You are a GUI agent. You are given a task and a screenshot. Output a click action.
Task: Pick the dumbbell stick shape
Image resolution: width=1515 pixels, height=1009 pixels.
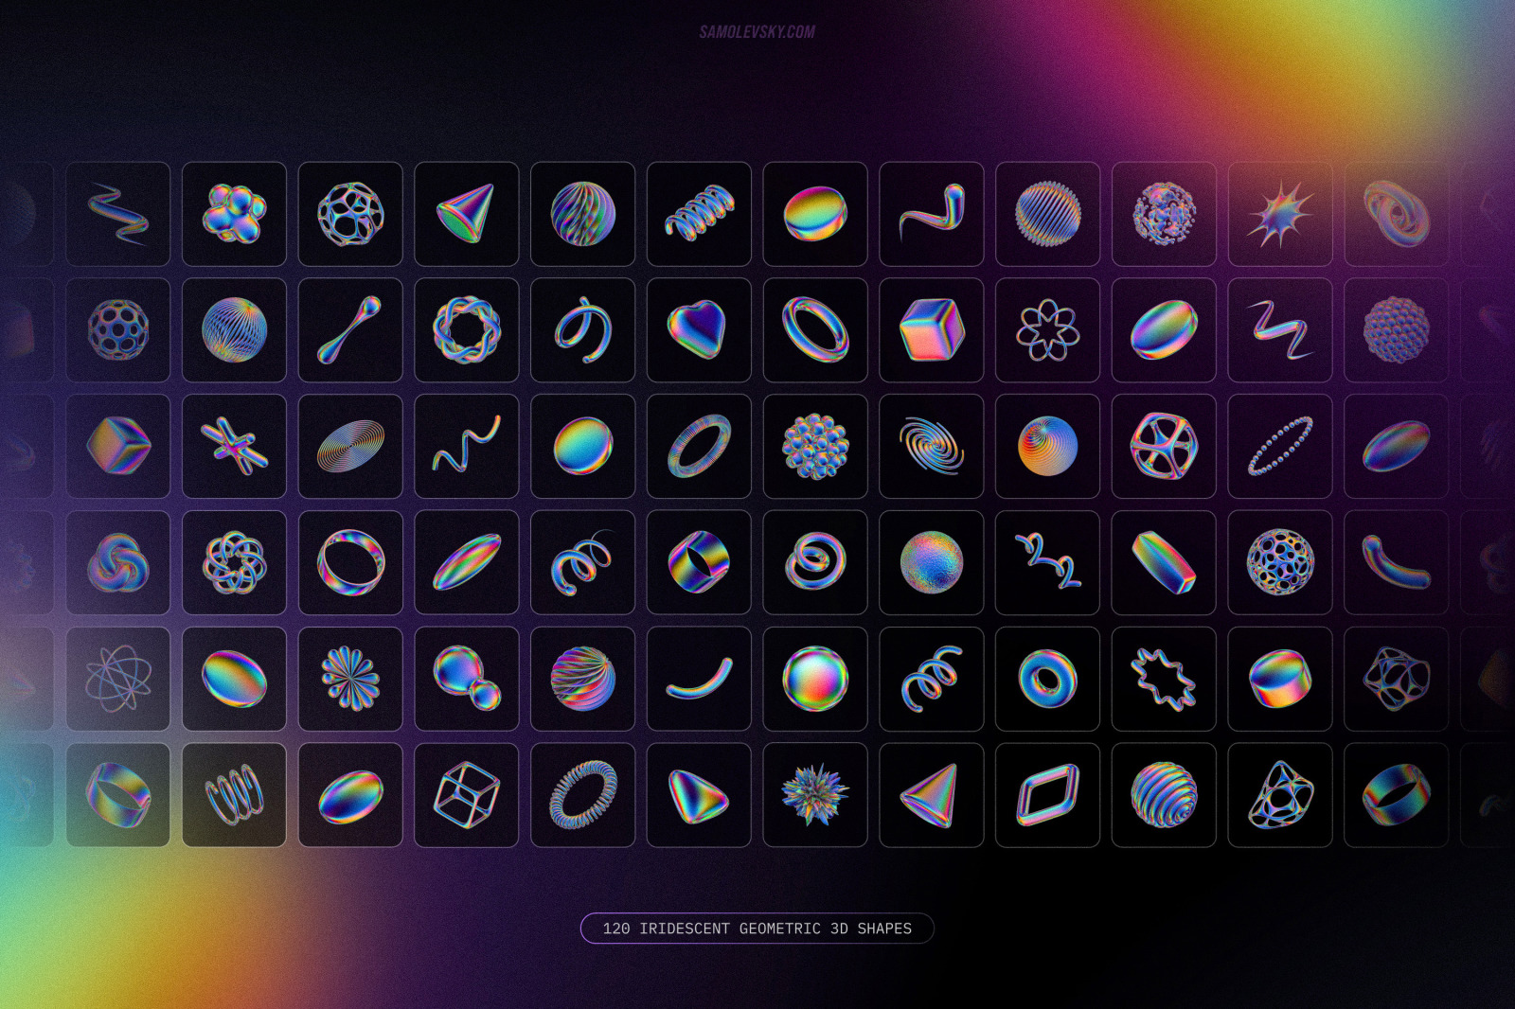(x=350, y=330)
